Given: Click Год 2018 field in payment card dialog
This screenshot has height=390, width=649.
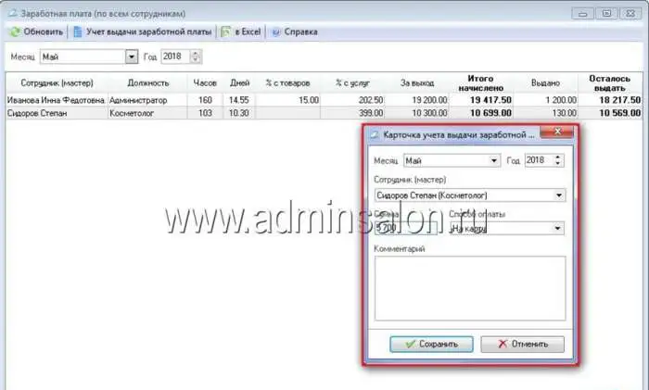Looking at the screenshot, I should (539, 160).
